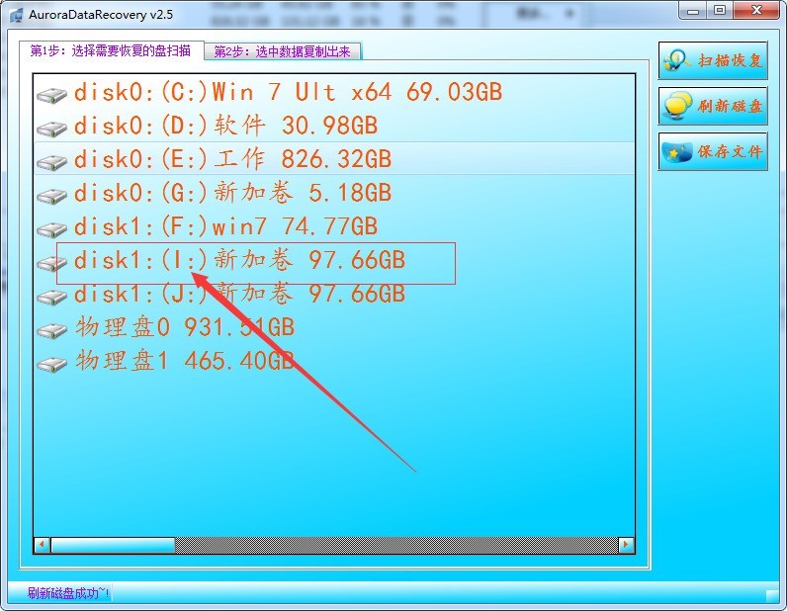Image resolution: width=787 pixels, height=611 pixels.
Task: Click the chat bubble icon on 刷新磁盘 button
Action: pyautogui.click(x=677, y=106)
